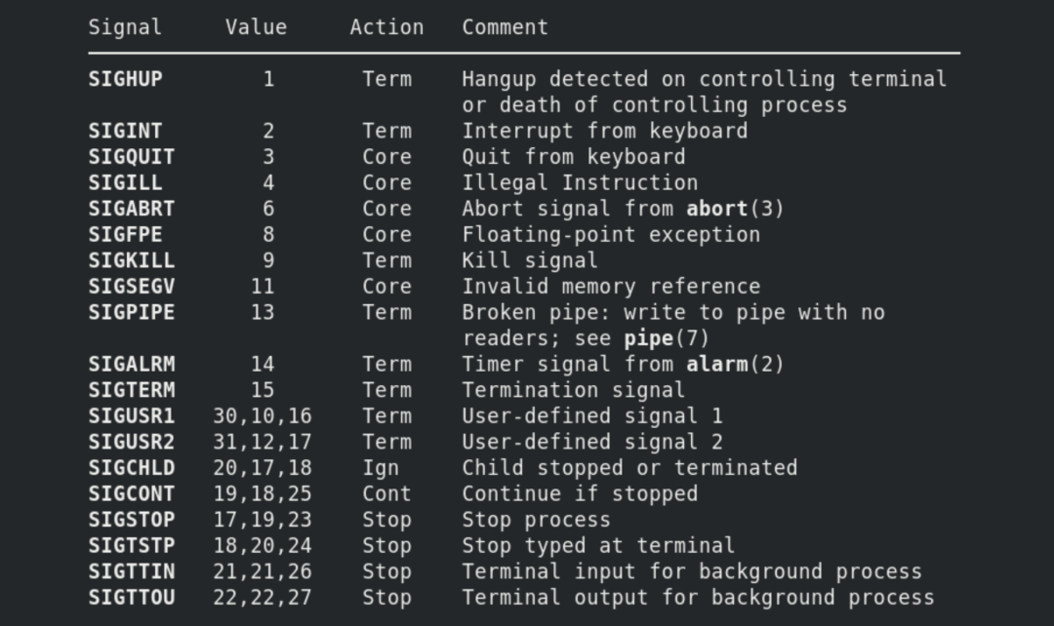Click the 'Stop typed at terminal' comment
This screenshot has height=626, width=1054.
pyautogui.click(x=598, y=546)
